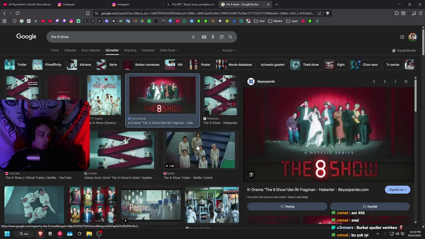Open three-dot options in preview panel
Viewport: 425px width, 239px height.
coord(395,81)
